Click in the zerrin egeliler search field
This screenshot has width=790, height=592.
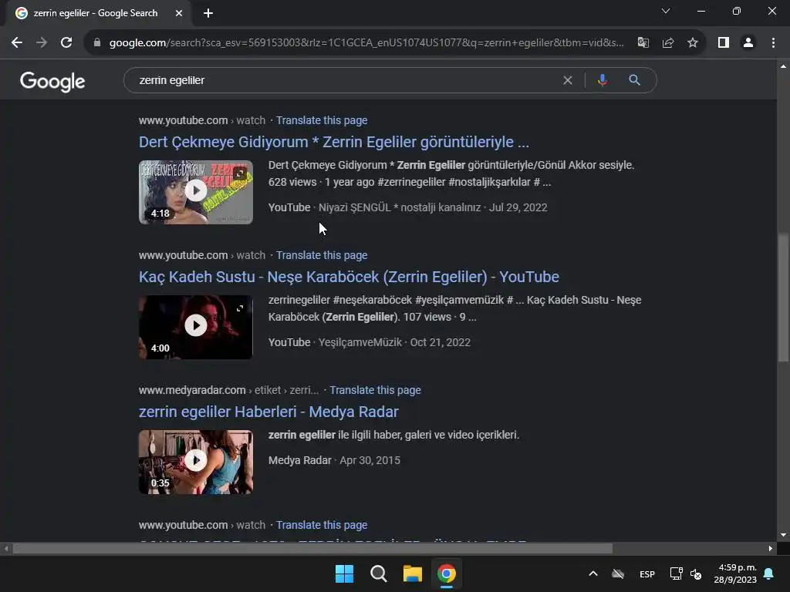click(x=348, y=80)
